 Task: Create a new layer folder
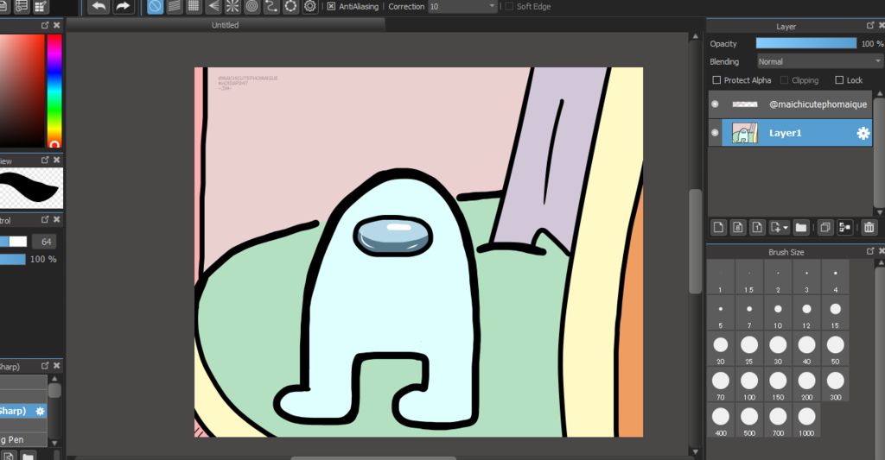tap(801, 227)
